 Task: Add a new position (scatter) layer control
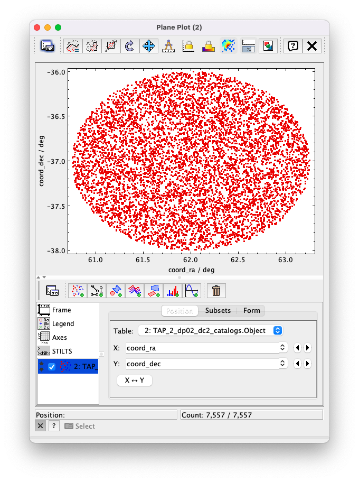[78, 291]
